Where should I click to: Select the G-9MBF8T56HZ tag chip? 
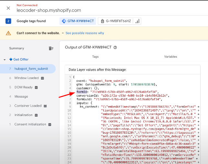pyautogui.click(x=115, y=21)
